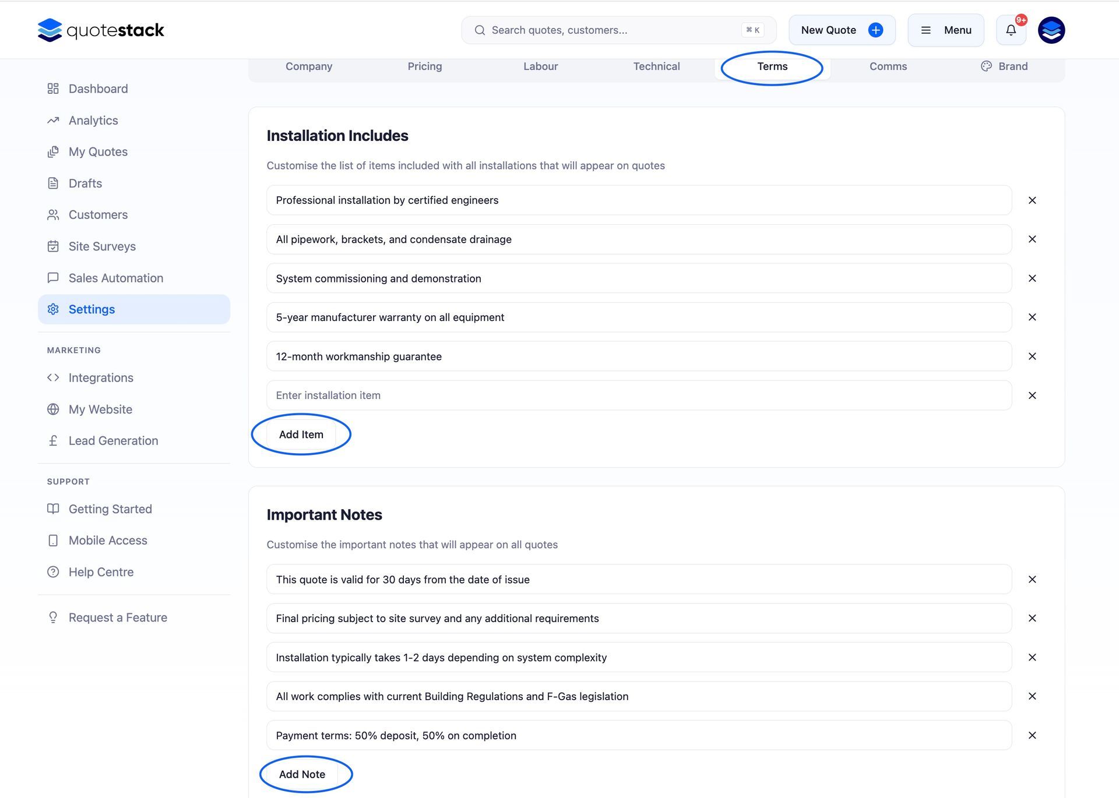
Task: Remove the empty installation item row
Action: click(1032, 396)
